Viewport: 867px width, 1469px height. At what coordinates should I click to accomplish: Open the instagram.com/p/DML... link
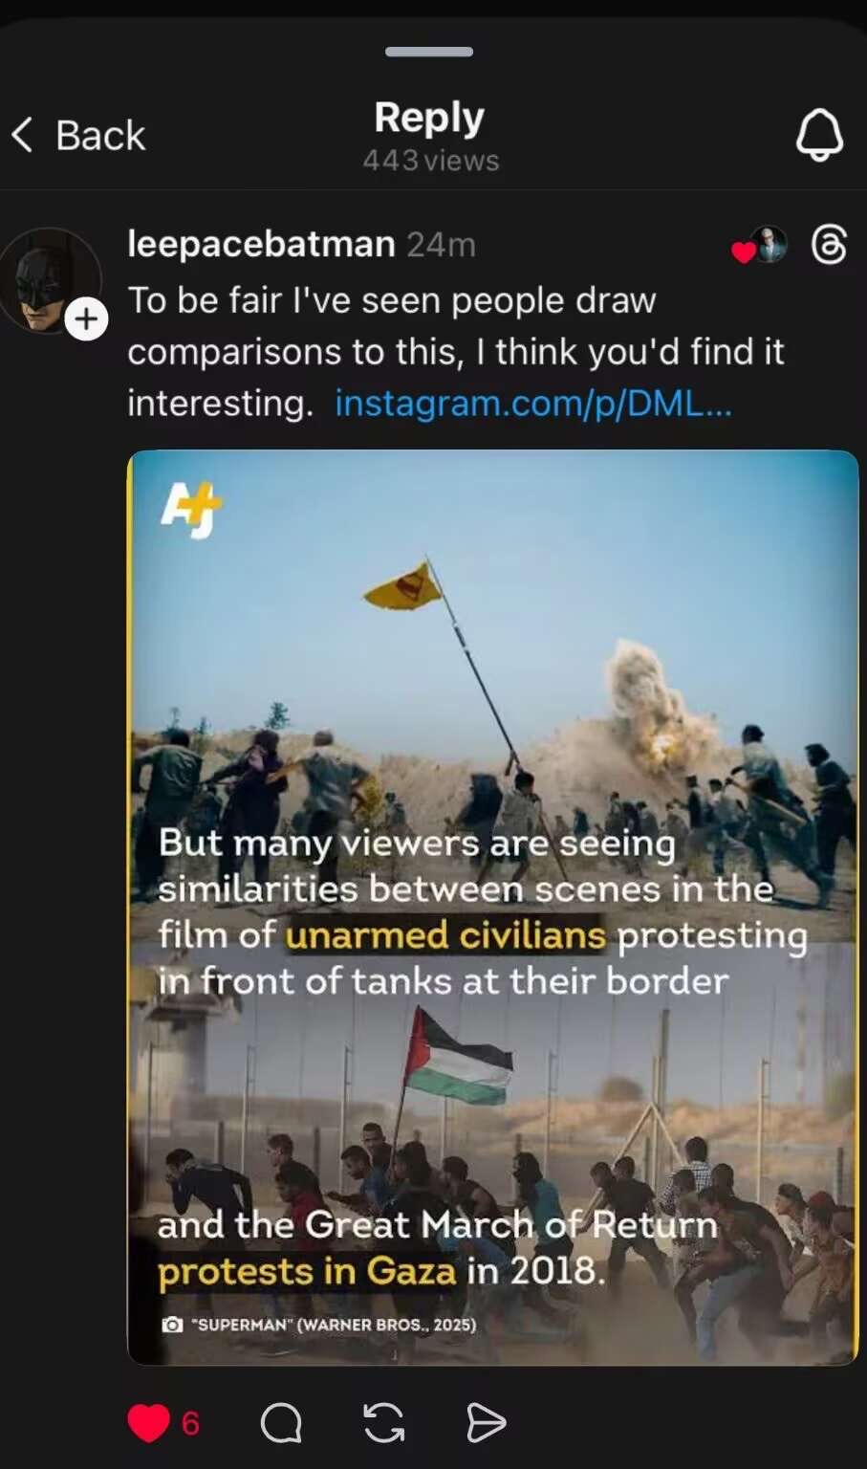pos(533,403)
